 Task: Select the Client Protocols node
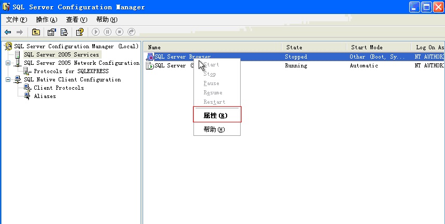(x=59, y=88)
